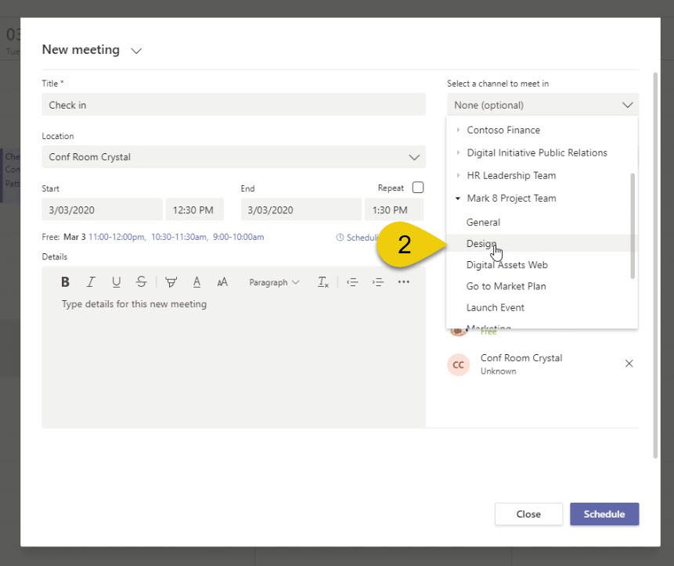Image resolution: width=674 pixels, height=566 pixels.
Task: Open the text highlight tool
Action: [x=171, y=281]
